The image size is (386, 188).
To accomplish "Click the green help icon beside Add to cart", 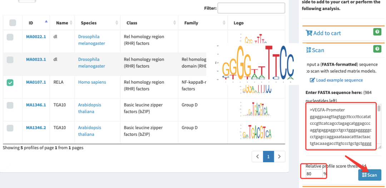I will 377,32.
